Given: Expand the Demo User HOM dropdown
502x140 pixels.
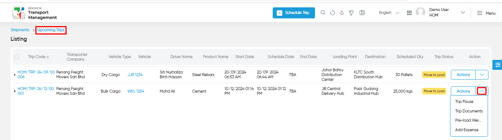Looking at the screenshot, I should 463,12.
